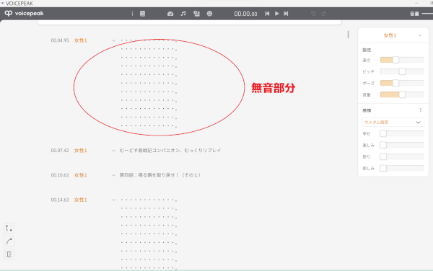Select 女性1 narrator label at 00.14.63
The image size is (433, 271).
point(80,200)
